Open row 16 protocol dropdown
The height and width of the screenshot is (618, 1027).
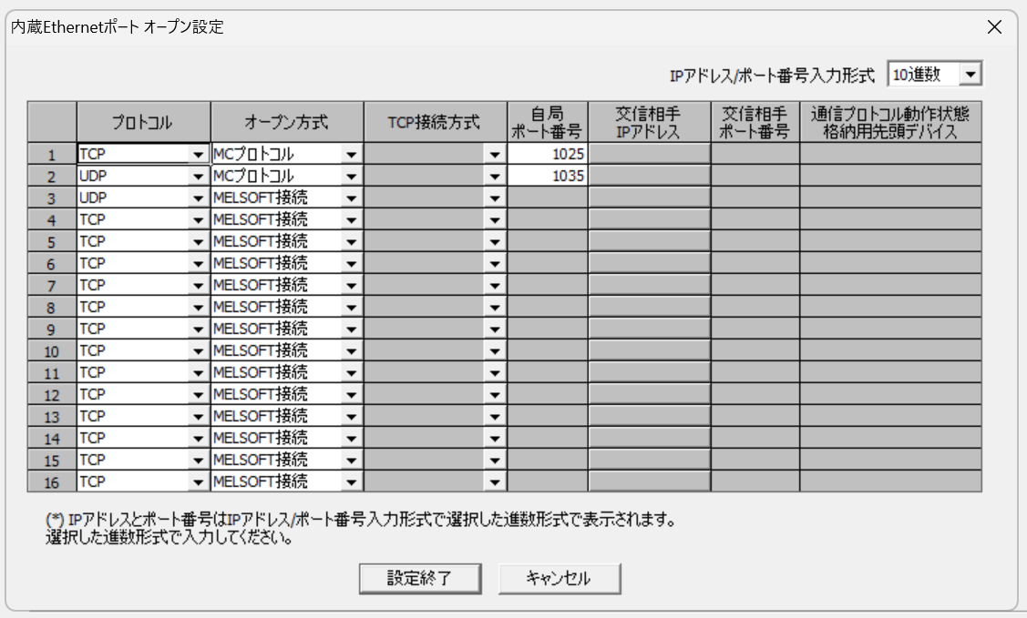tap(197, 482)
